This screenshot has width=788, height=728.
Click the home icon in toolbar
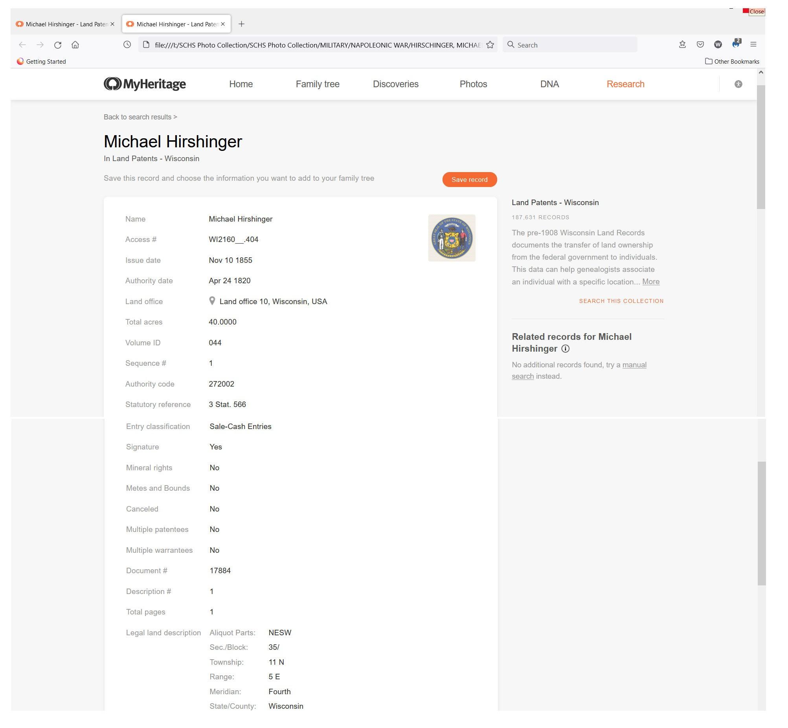(x=75, y=45)
